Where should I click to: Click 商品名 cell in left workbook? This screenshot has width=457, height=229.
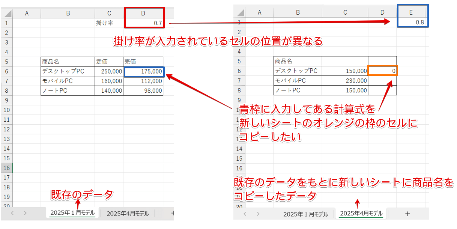pyautogui.click(x=68, y=62)
